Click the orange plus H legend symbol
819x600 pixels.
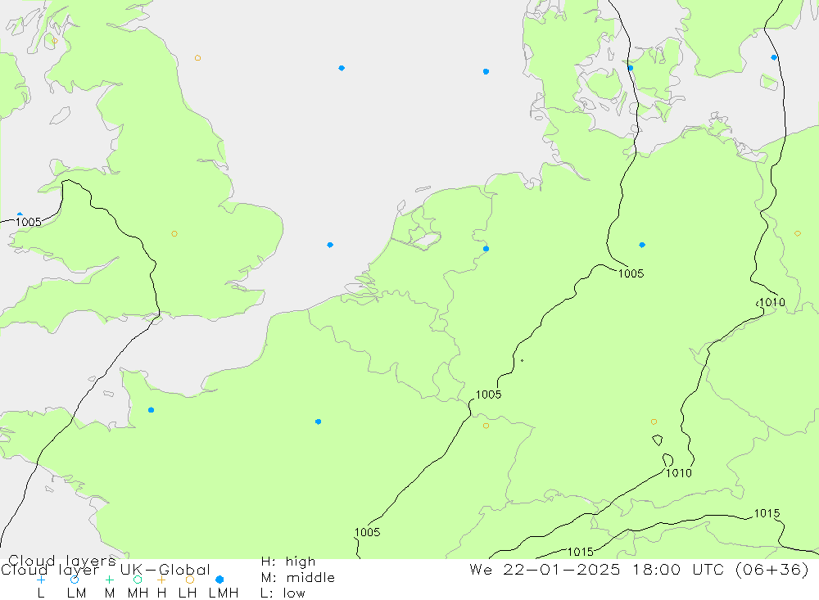pyautogui.click(x=161, y=580)
